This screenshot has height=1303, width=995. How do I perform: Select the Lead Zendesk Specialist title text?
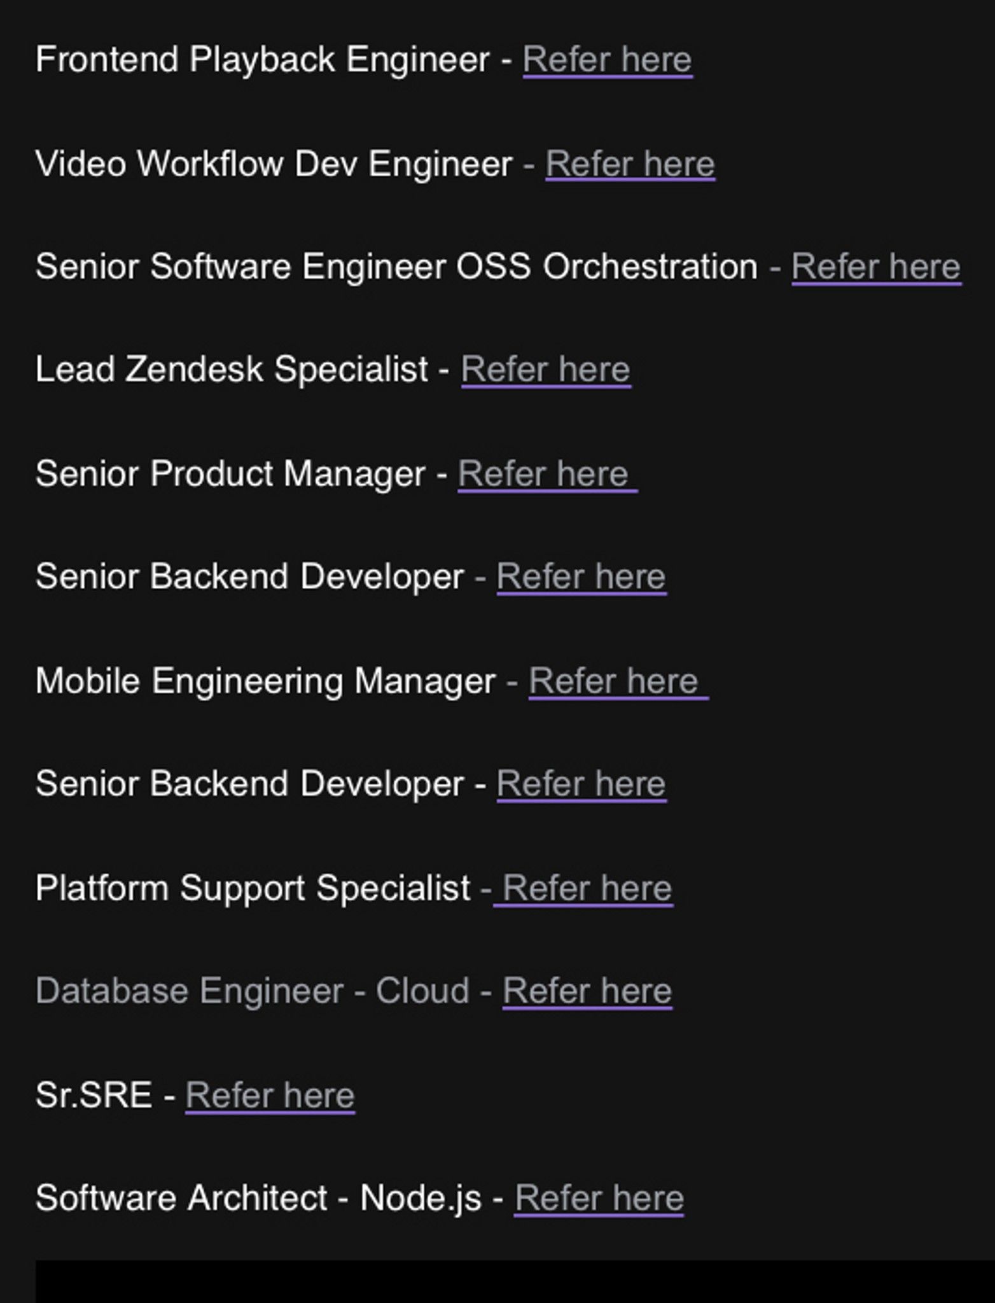click(x=232, y=370)
